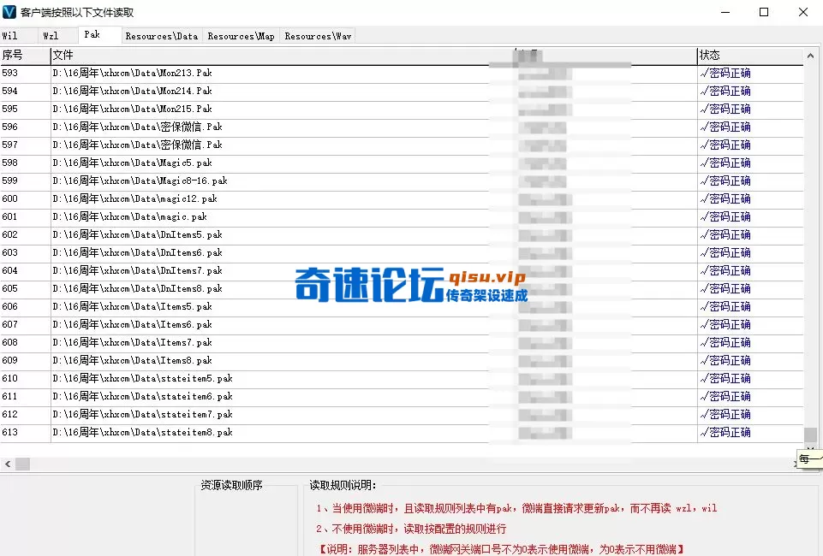The width and height of the screenshot is (823, 556).
Task: Click the status checkmark for stateitem8.pak
Action: click(x=705, y=432)
